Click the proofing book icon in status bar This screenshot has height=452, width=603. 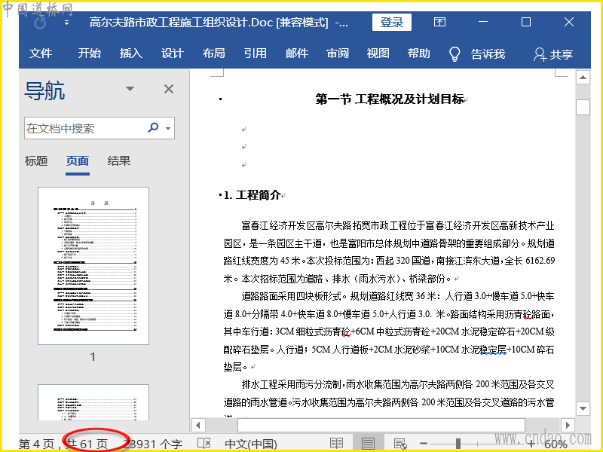pyautogui.click(x=204, y=444)
